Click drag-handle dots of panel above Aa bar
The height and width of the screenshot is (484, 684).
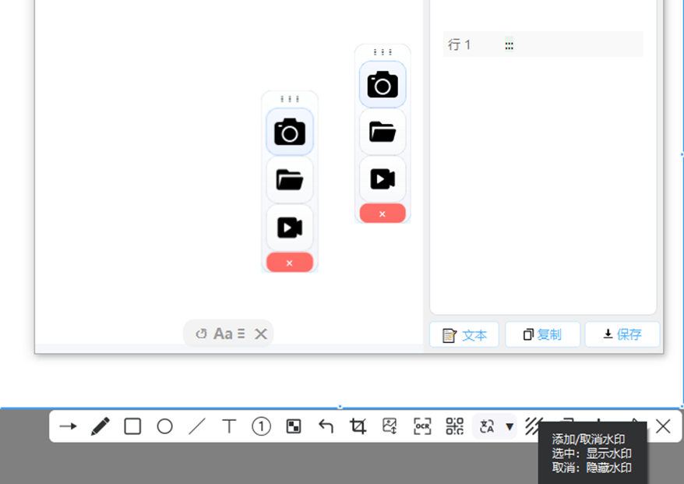point(290,99)
